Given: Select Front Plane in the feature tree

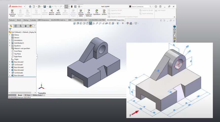Looking at the screenshot, I should tap(18, 51).
